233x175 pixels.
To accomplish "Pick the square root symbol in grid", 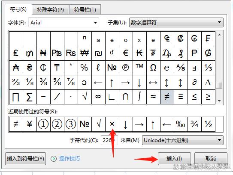I will pyautogui.click(x=85, y=97).
